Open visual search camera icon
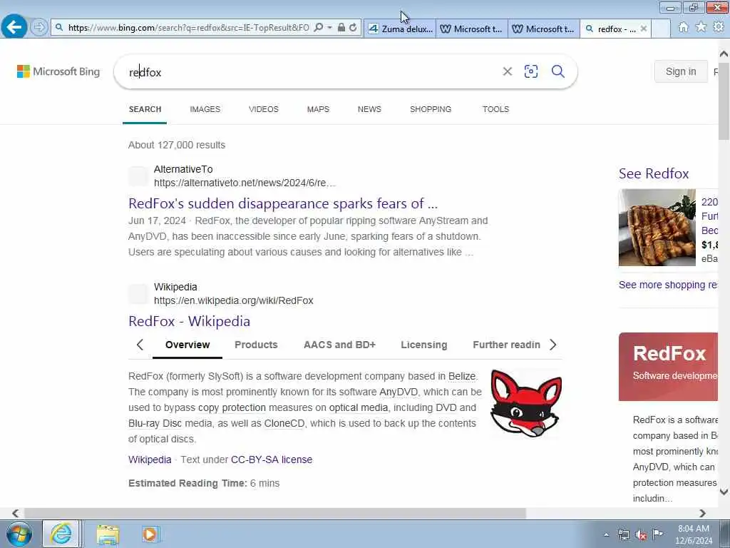The image size is (730, 548). coord(530,71)
